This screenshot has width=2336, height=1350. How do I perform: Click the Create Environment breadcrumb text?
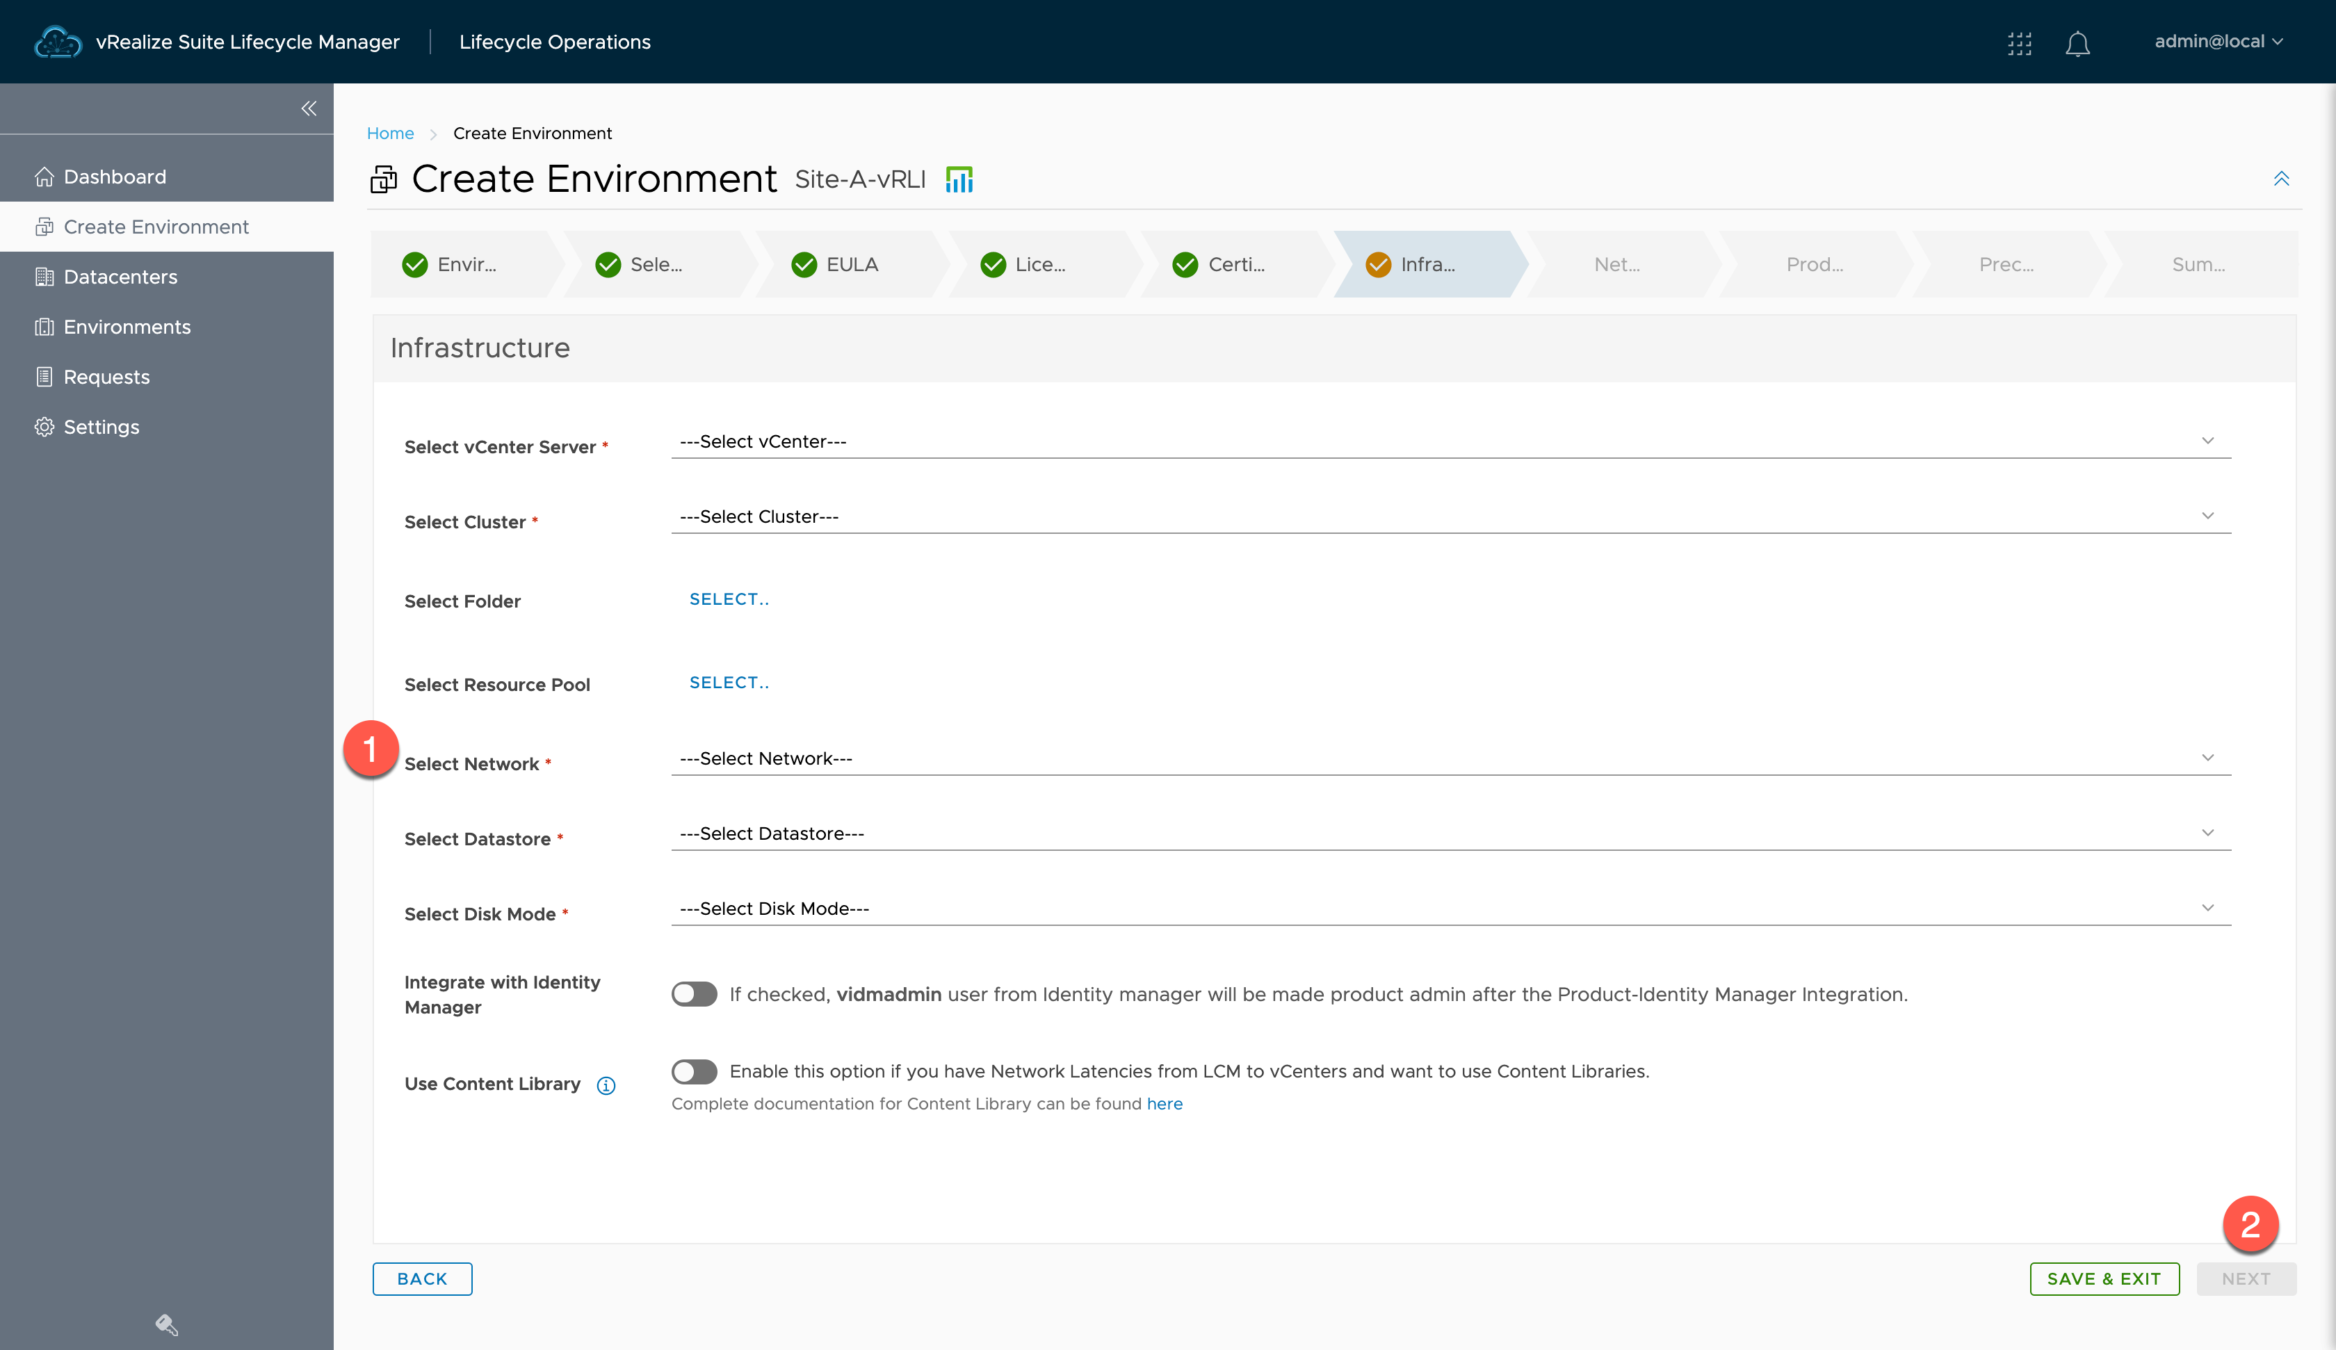pos(532,133)
